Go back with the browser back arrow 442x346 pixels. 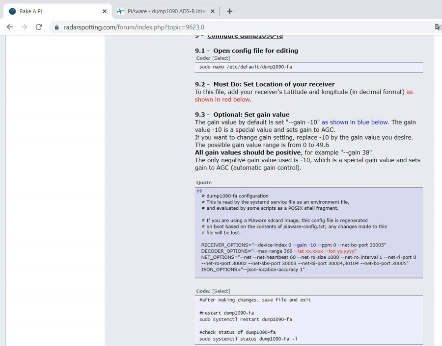pyautogui.click(x=10, y=27)
